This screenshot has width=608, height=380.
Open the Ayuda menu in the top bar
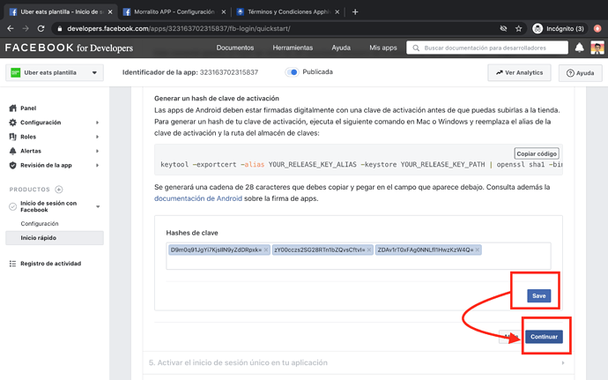(341, 48)
